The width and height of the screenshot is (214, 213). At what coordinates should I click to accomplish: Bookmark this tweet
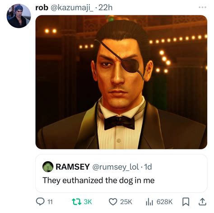coord(186,202)
